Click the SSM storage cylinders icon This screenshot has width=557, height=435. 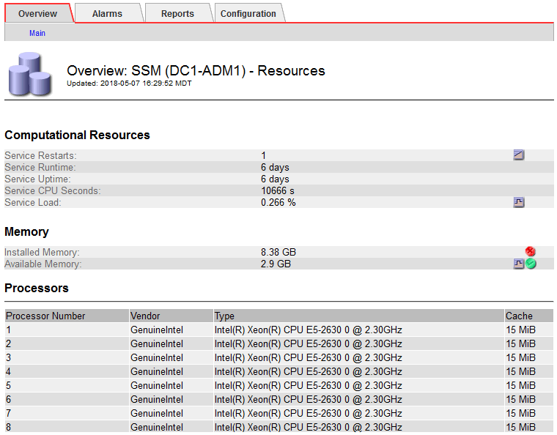point(29,73)
